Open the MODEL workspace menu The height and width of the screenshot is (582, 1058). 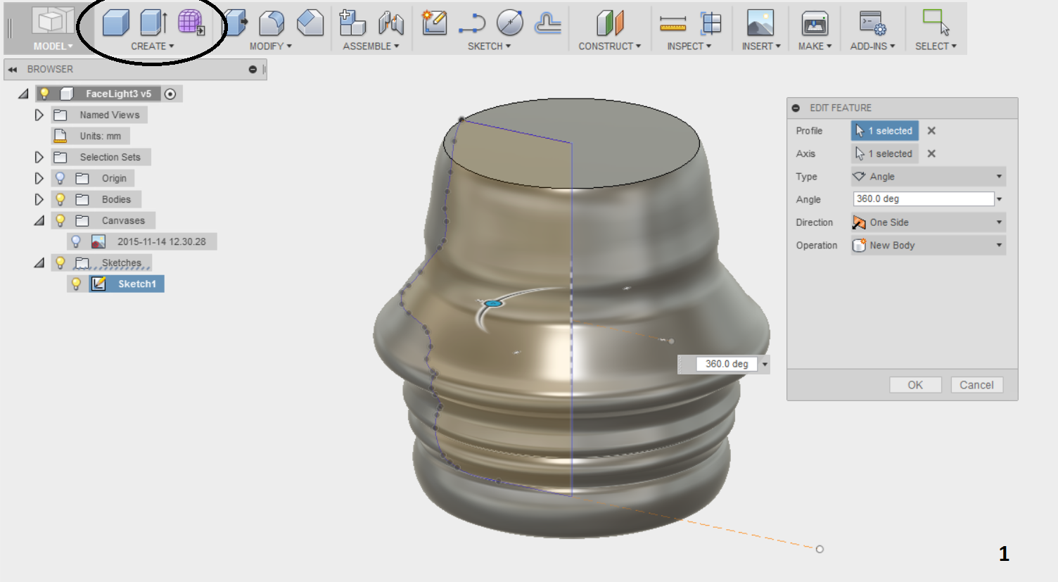(x=53, y=46)
